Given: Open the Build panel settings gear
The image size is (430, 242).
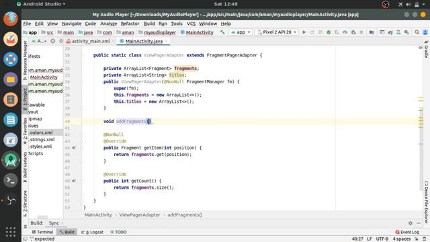Looking at the screenshot, I should coord(411,223).
